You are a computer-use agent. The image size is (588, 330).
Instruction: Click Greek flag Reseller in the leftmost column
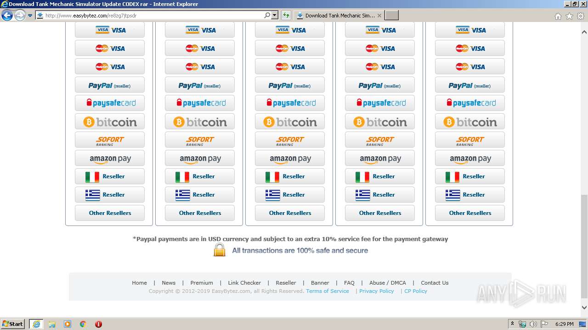[110, 195]
